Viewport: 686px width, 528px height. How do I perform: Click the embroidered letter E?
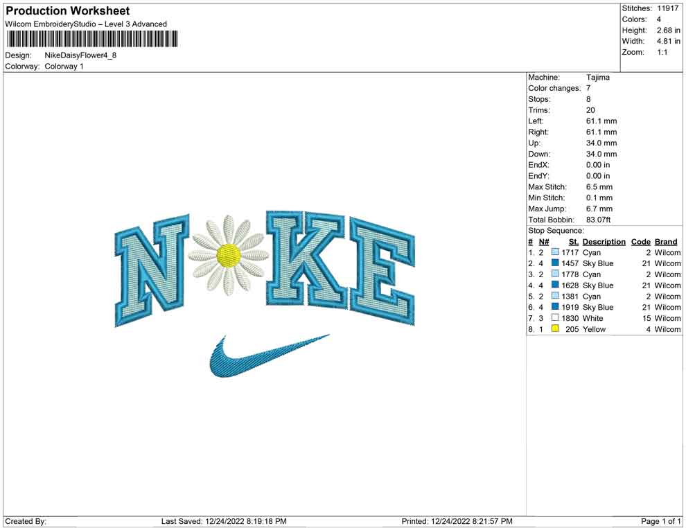pos(383,272)
